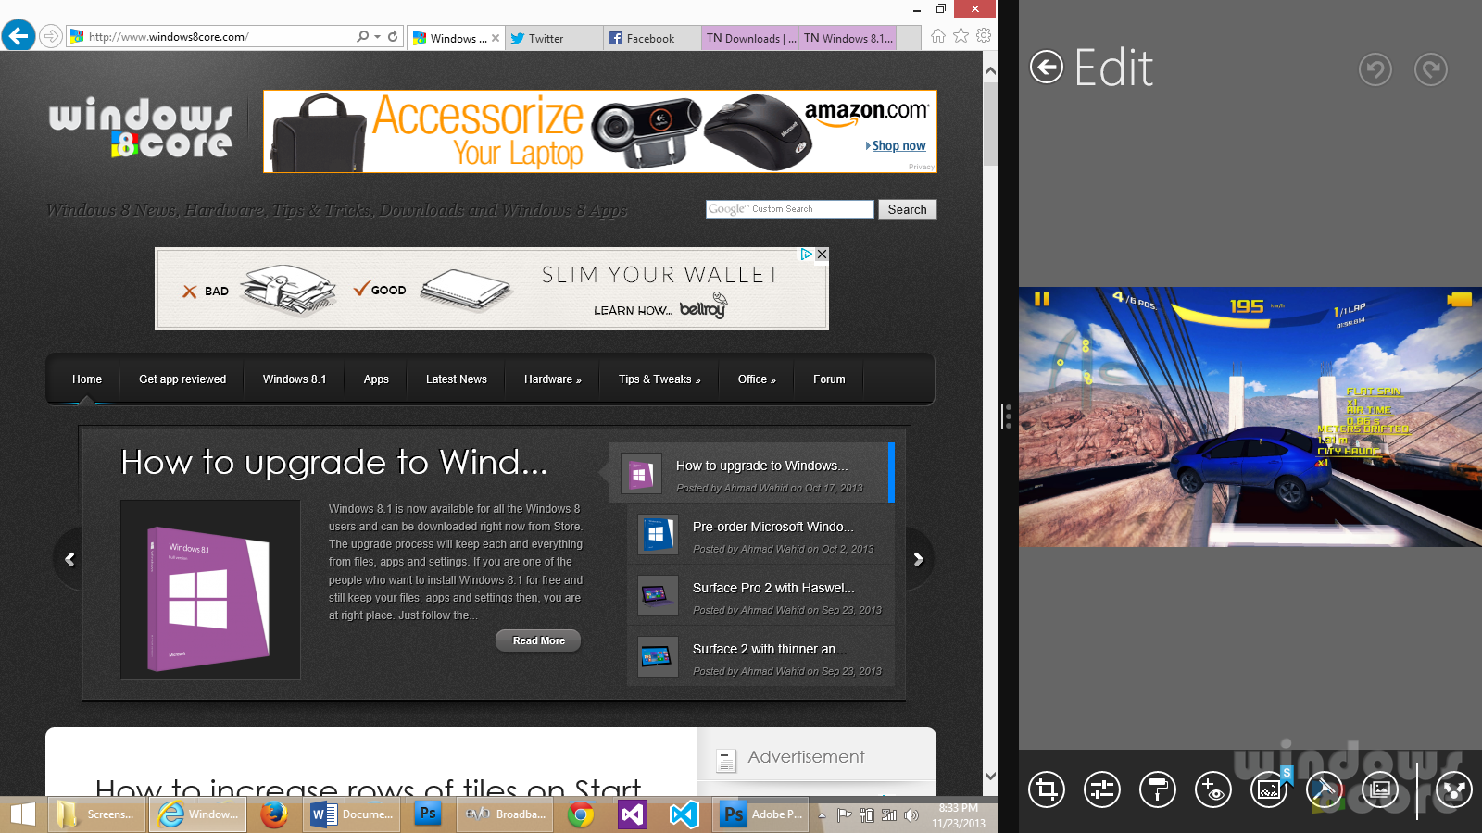
Task: Undo the last edit
Action: point(1375,69)
